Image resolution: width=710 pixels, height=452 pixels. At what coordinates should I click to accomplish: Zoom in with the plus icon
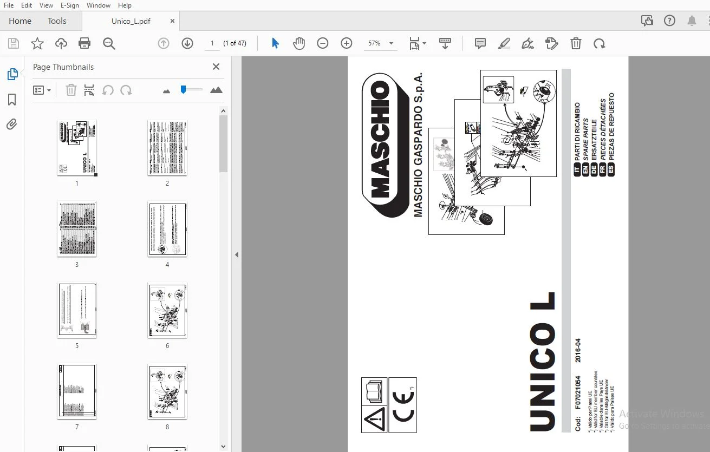point(347,43)
